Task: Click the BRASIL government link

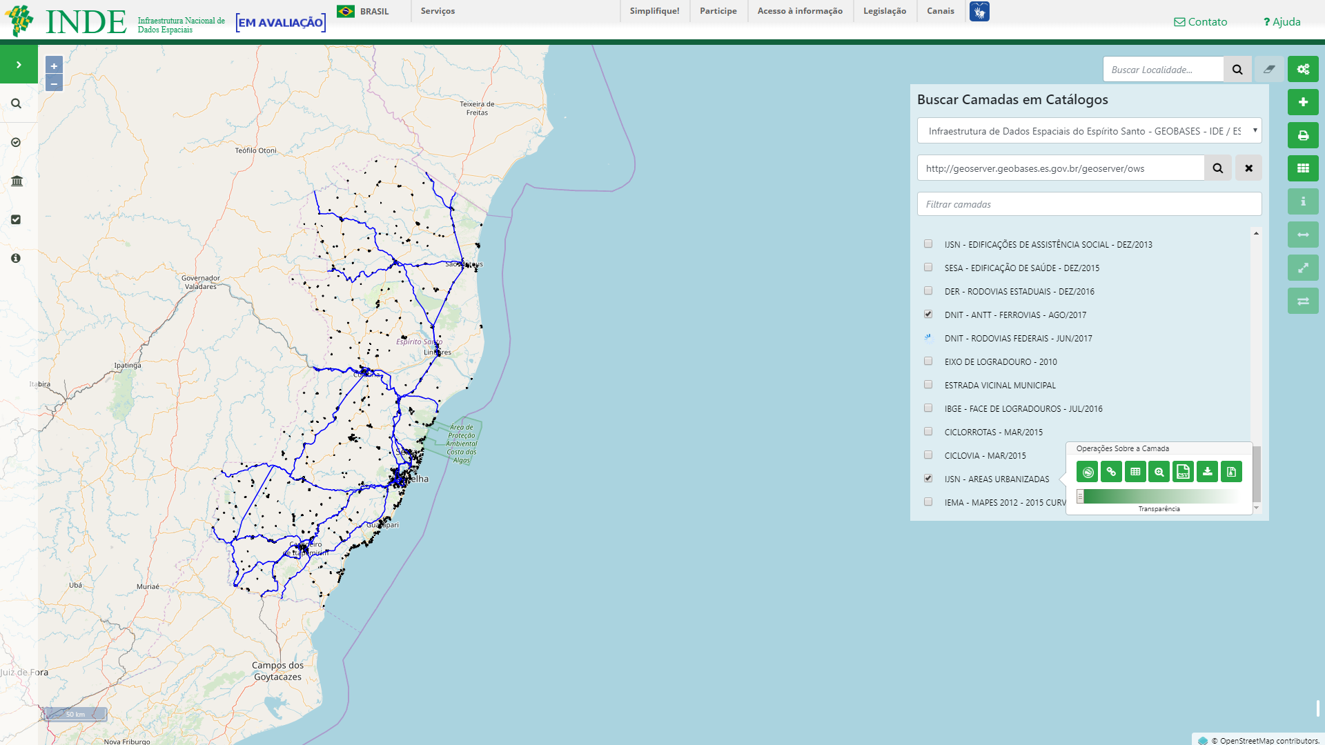Action: click(x=363, y=11)
